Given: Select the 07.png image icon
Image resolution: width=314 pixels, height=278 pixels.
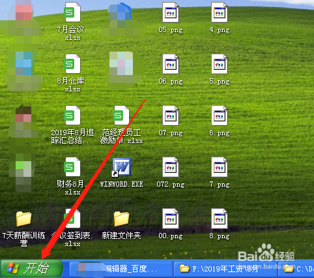Looking at the screenshot, I should 171,116.
